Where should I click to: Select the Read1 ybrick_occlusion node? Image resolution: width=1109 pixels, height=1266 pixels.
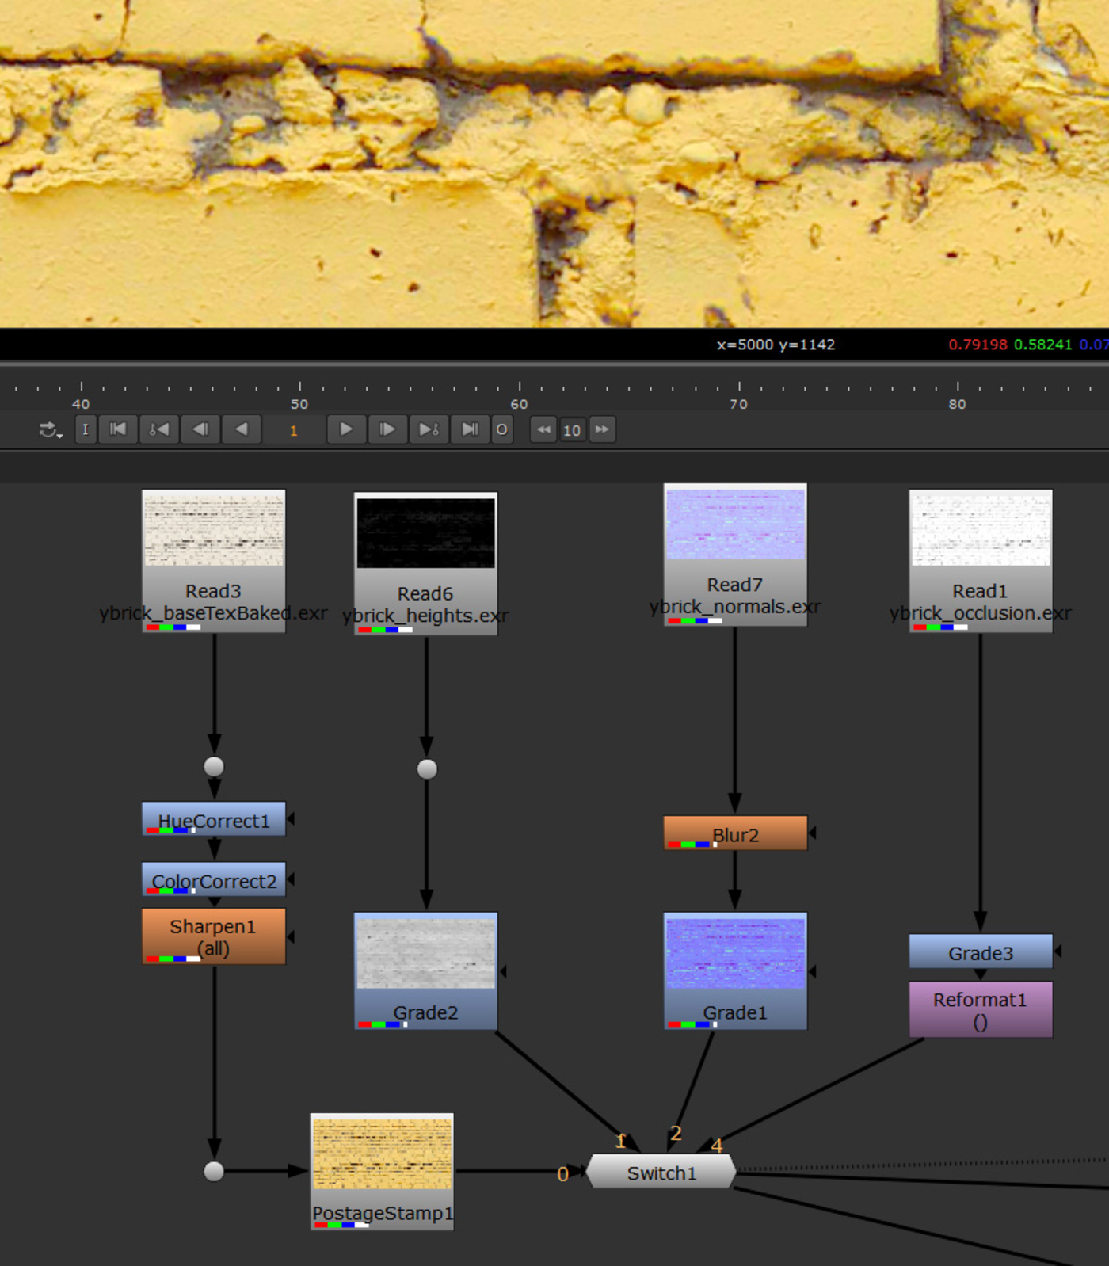(x=981, y=560)
